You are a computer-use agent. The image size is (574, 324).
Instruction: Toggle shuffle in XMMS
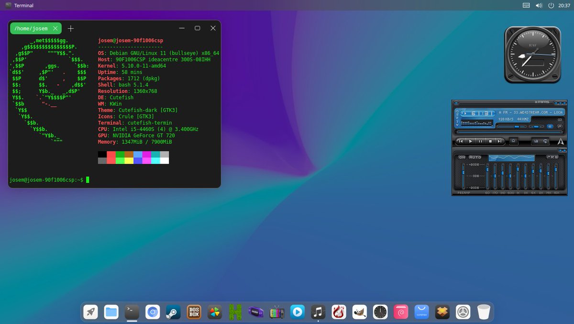[536, 141]
